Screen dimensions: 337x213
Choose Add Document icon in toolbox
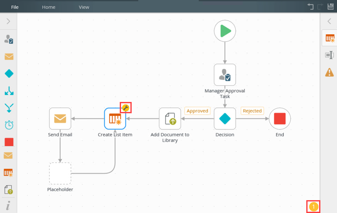(8, 190)
